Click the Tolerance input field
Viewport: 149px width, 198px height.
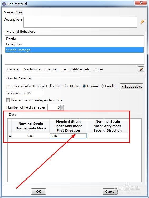click(33, 93)
